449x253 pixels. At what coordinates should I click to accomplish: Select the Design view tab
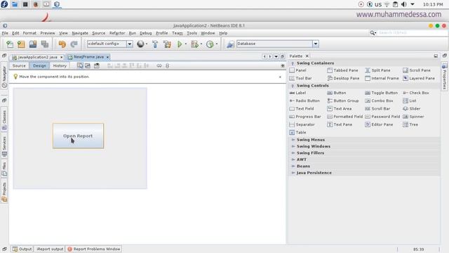pyautogui.click(x=39, y=65)
